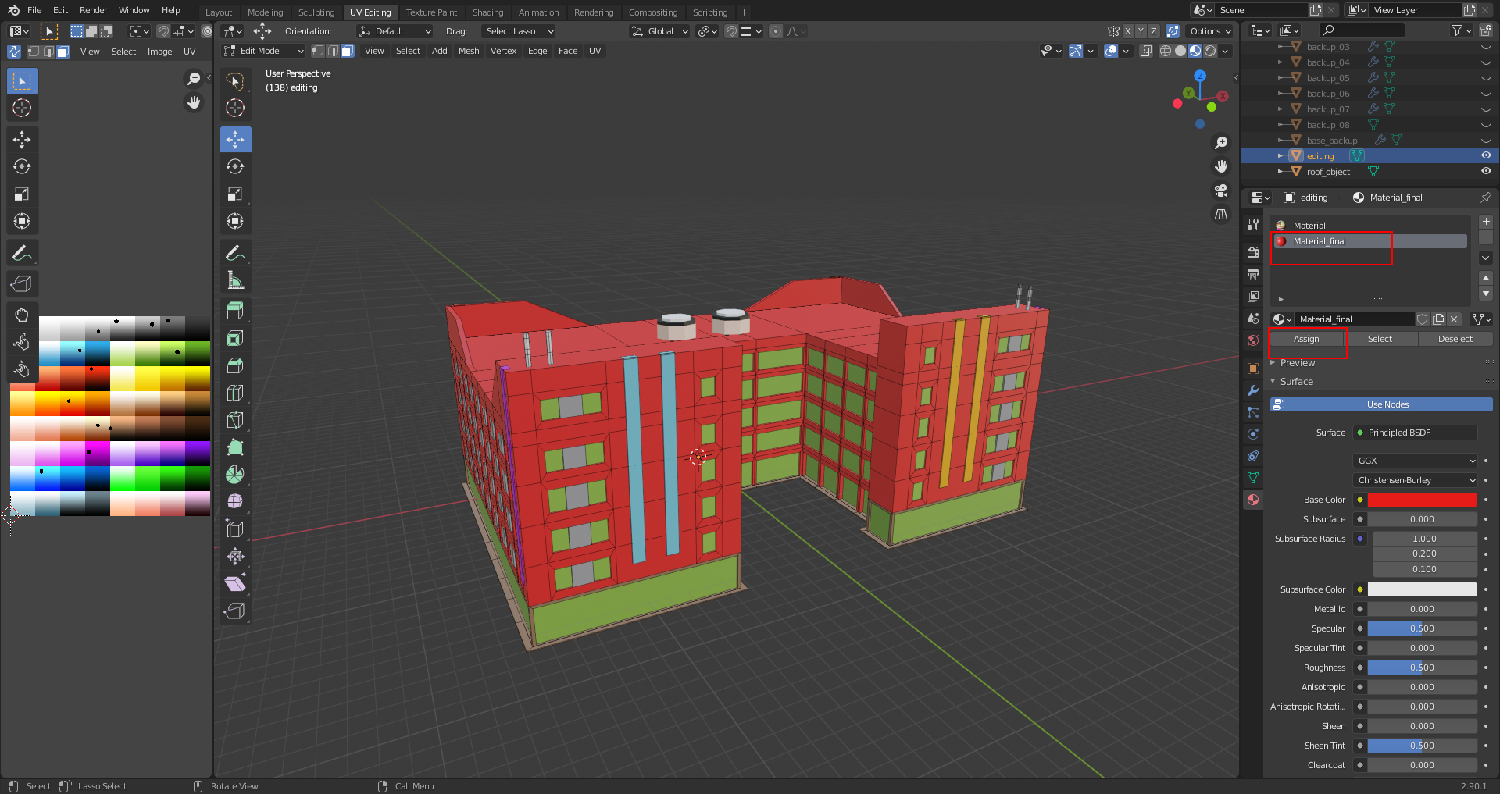Viewport: 1500px width, 794px height.
Task: Open the Texture Paint workspace tab
Action: point(431,12)
